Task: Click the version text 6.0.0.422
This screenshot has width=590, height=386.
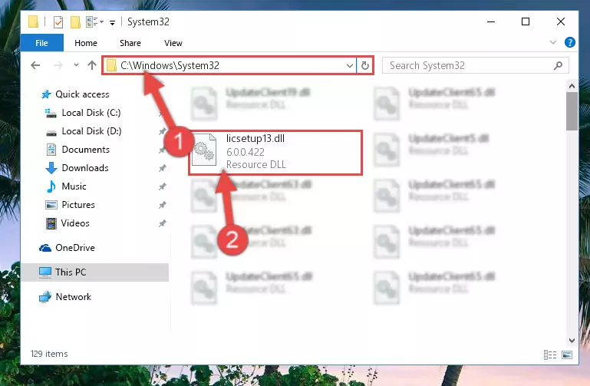Action: click(x=246, y=153)
